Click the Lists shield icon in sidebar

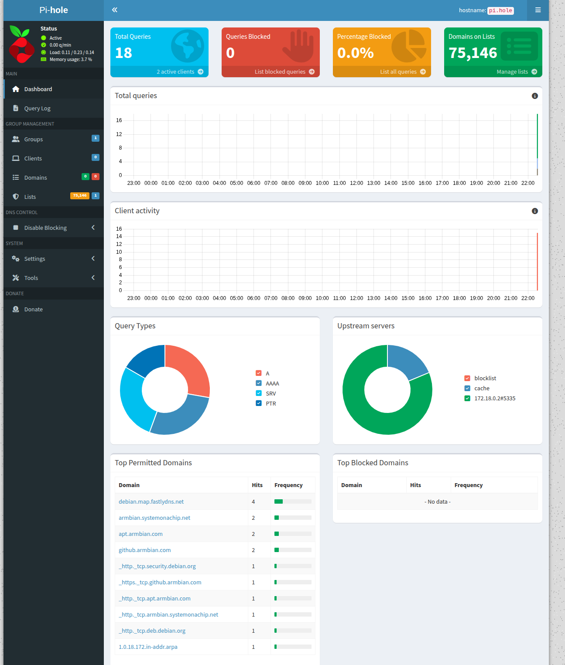click(x=16, y=197)
